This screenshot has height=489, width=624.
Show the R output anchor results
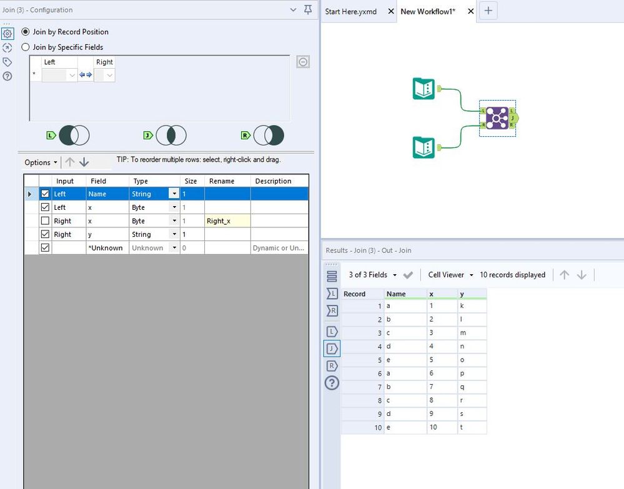[x=332, y=365]
